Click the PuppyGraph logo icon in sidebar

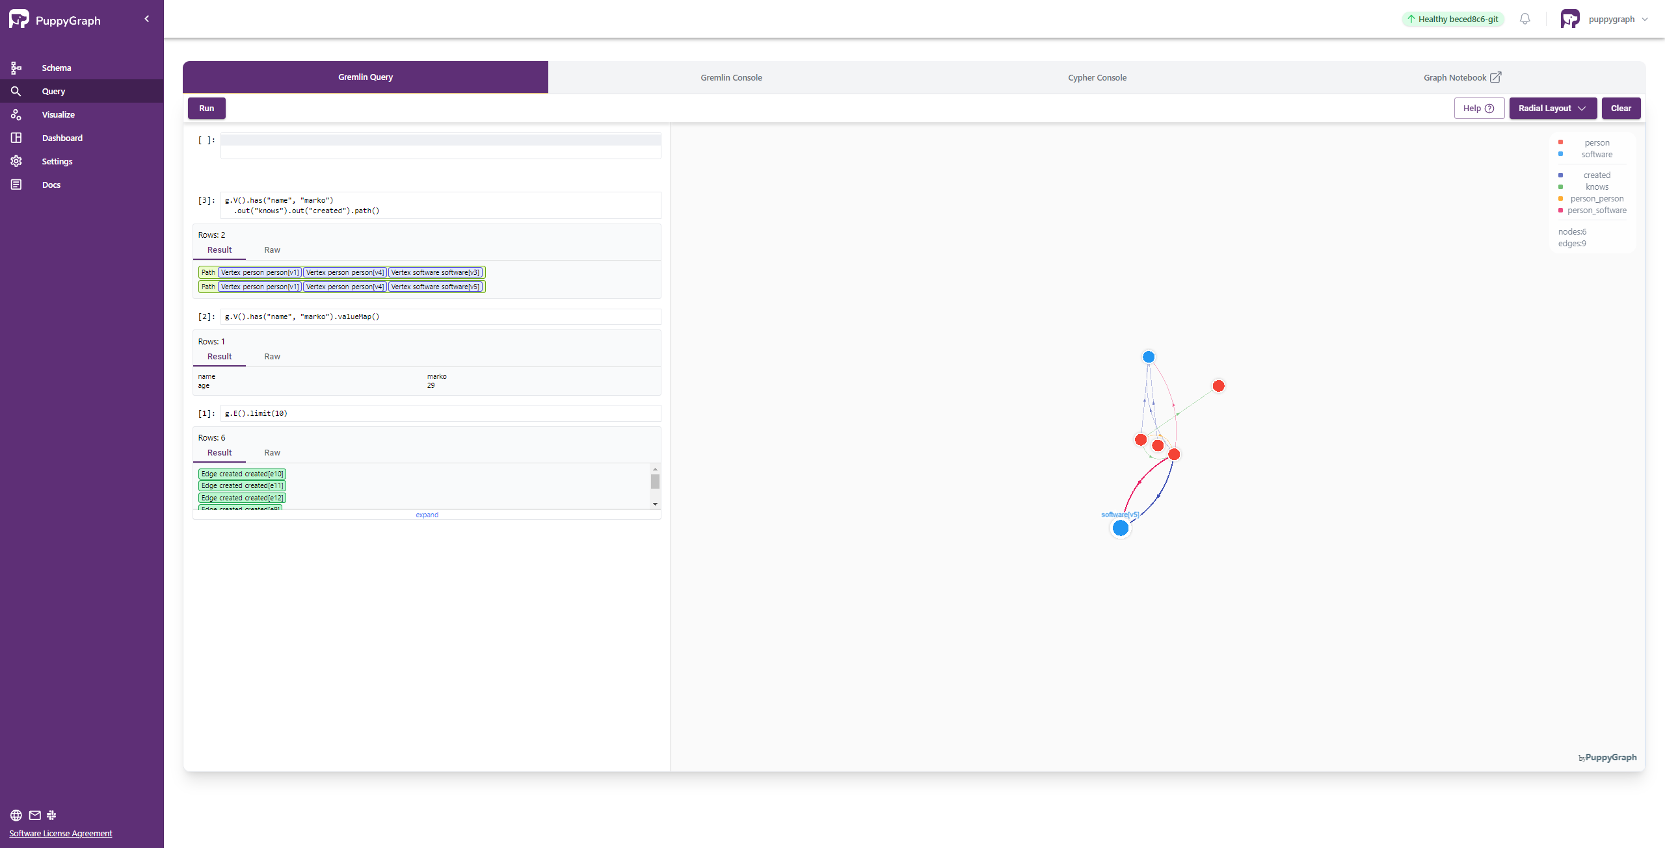point(19,19)
